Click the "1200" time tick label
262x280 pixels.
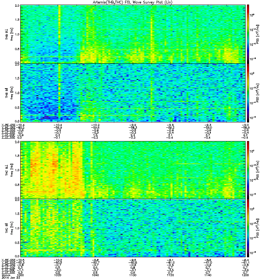coord(245,275)
